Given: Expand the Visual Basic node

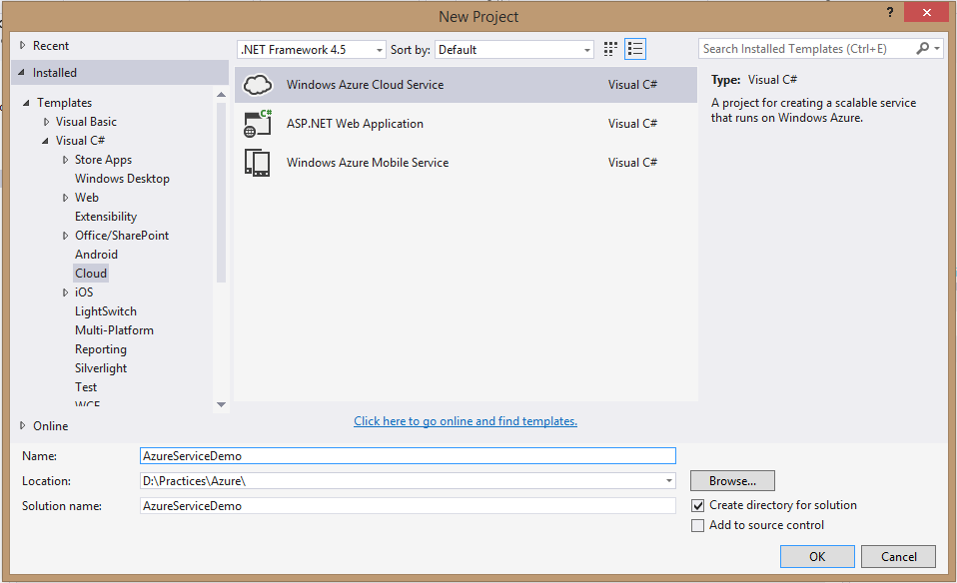Looking at the screenshot, I should 46,122.
